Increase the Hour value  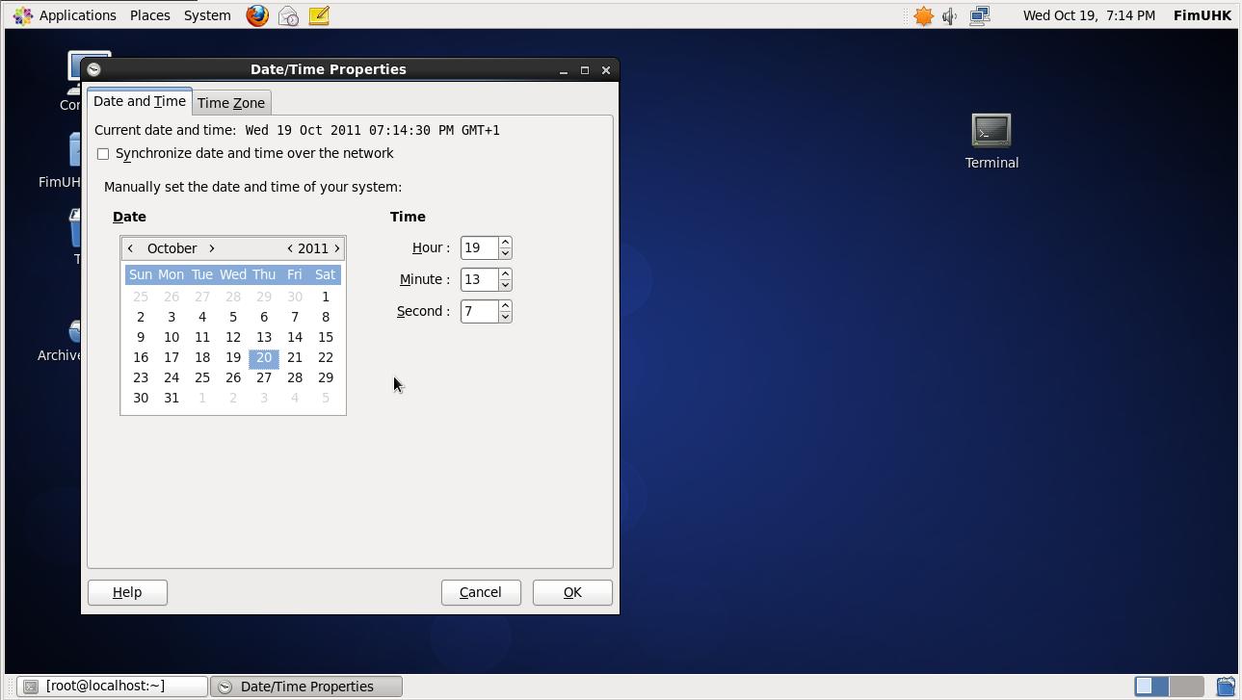[505, 243]
